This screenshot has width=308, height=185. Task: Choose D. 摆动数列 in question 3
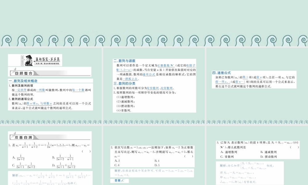[x=269, y=157]
